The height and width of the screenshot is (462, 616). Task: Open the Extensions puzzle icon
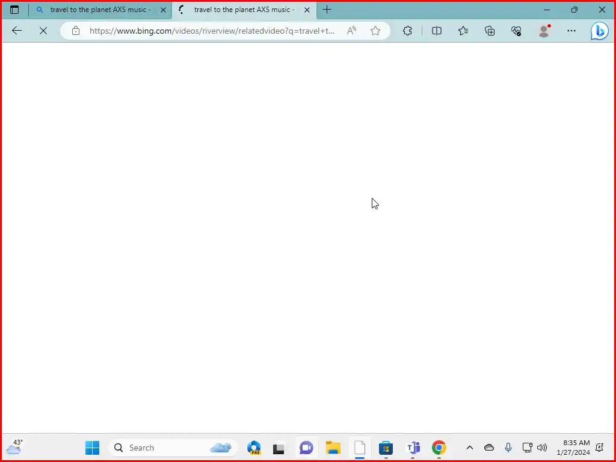coord(407,31)
